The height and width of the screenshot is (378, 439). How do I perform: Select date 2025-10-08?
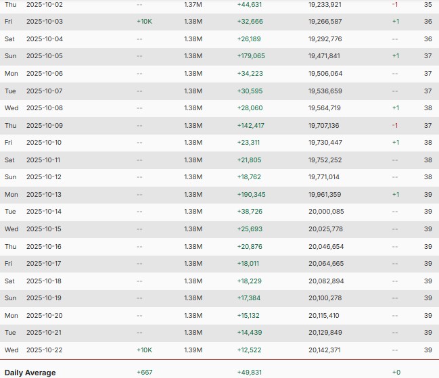(45, 108)
